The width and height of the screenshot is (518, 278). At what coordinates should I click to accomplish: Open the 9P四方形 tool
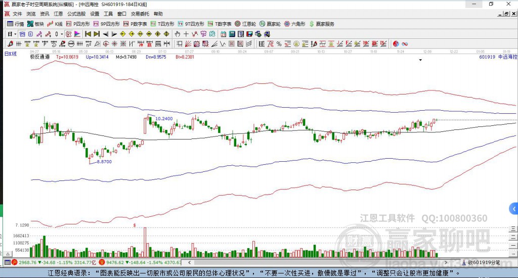[x=106, y=24]
